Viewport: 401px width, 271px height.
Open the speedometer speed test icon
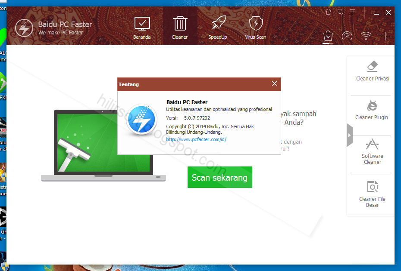347,36
